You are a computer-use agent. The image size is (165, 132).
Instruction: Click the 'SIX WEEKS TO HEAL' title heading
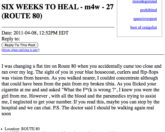click(x=40, y=7)
